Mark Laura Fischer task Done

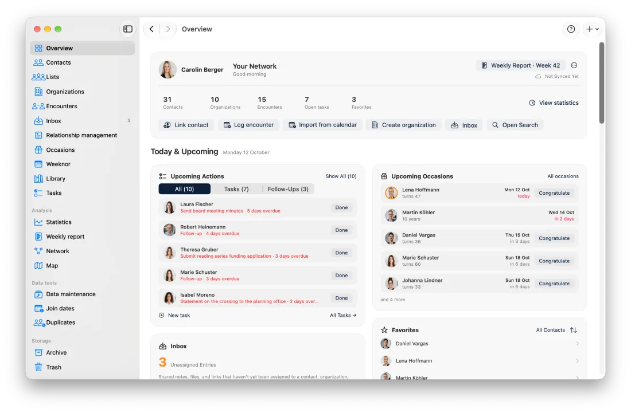point(341,208)
